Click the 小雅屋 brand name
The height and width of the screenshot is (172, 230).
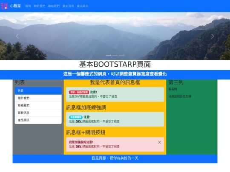15,6
